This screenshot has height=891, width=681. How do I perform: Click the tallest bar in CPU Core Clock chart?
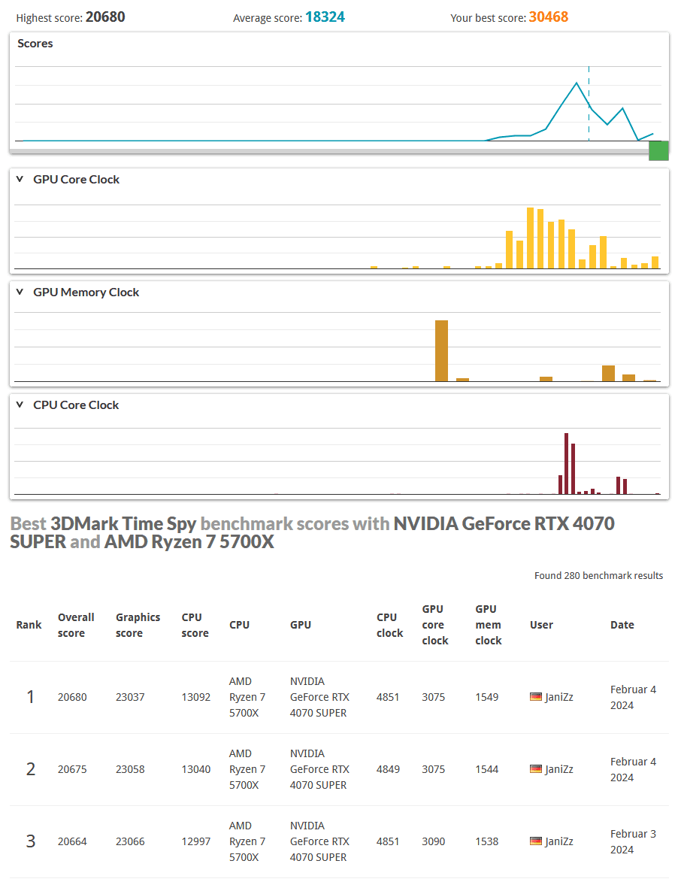(566, 464)
